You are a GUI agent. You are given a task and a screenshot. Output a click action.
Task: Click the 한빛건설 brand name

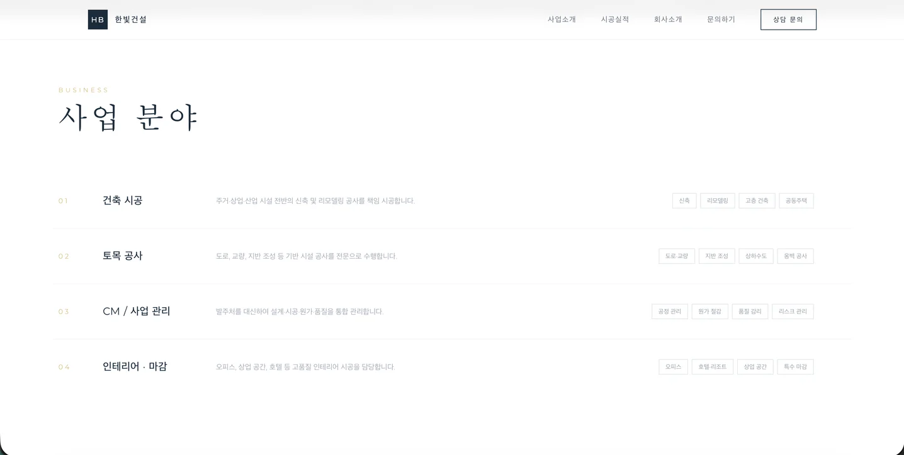coord(130,20)
